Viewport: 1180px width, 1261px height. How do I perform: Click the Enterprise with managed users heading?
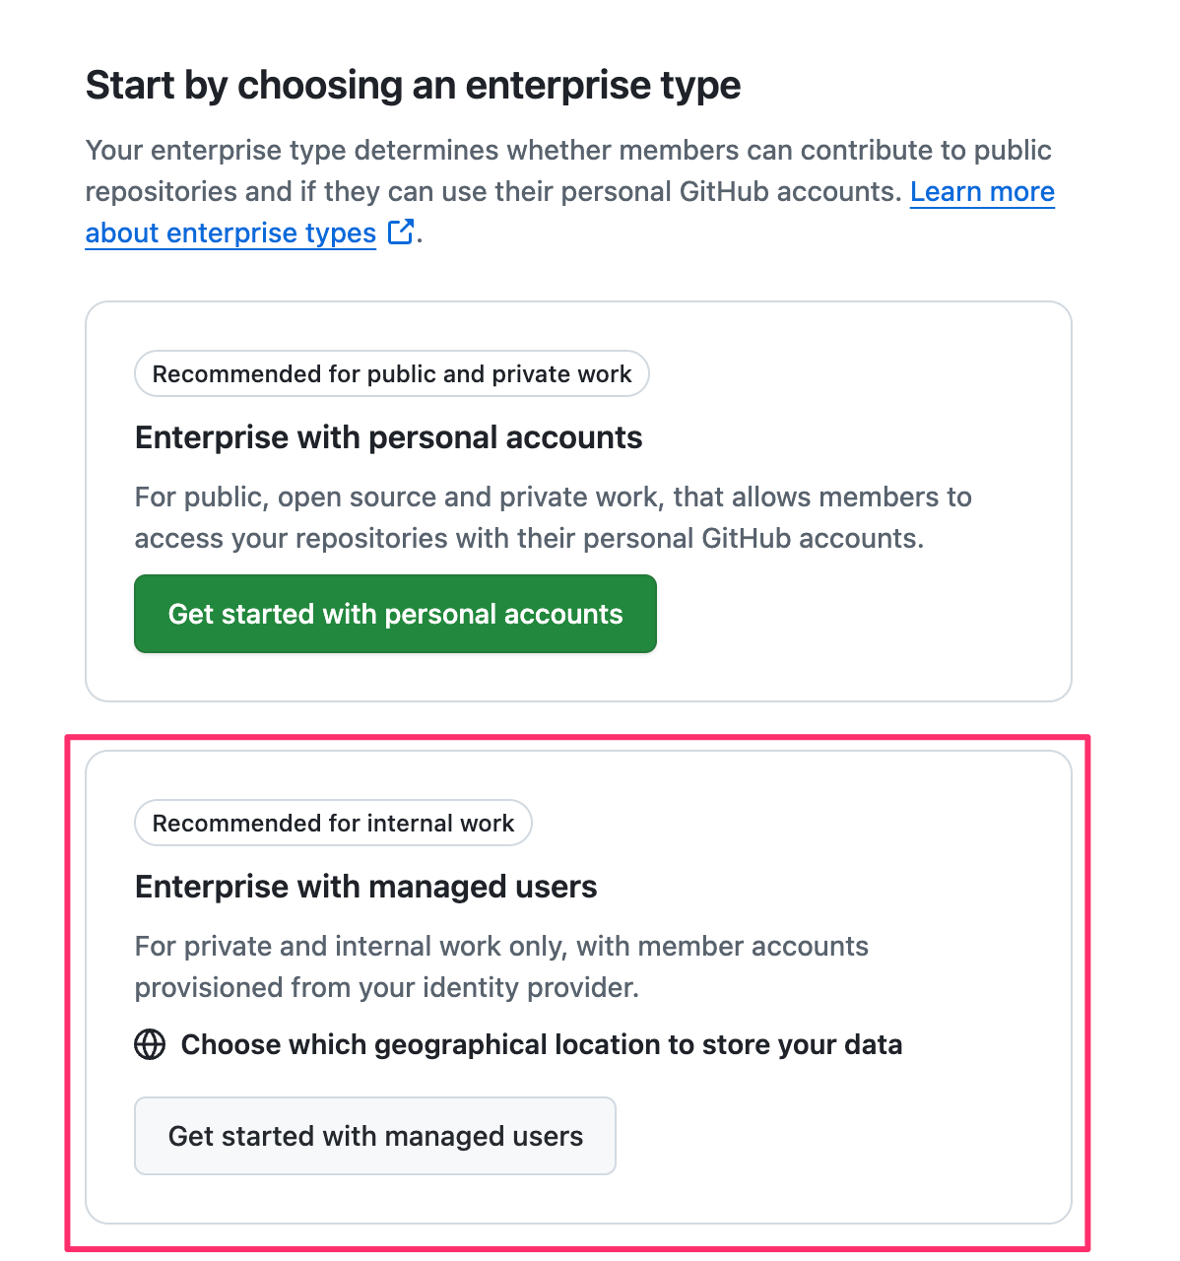click(365, 887)
